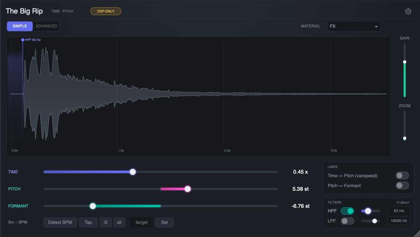Viewport: 420px width, 237px height.
Task: Double the BPM with x2 button
Action: 119,222
